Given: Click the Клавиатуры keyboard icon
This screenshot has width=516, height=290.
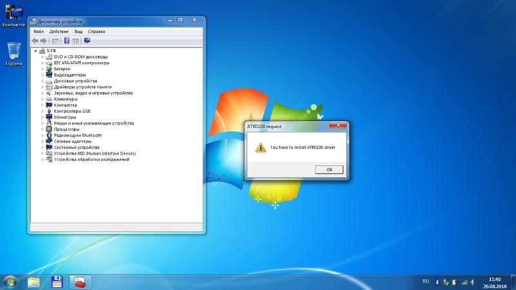Looking at the screenshot, I should point(49,99).
